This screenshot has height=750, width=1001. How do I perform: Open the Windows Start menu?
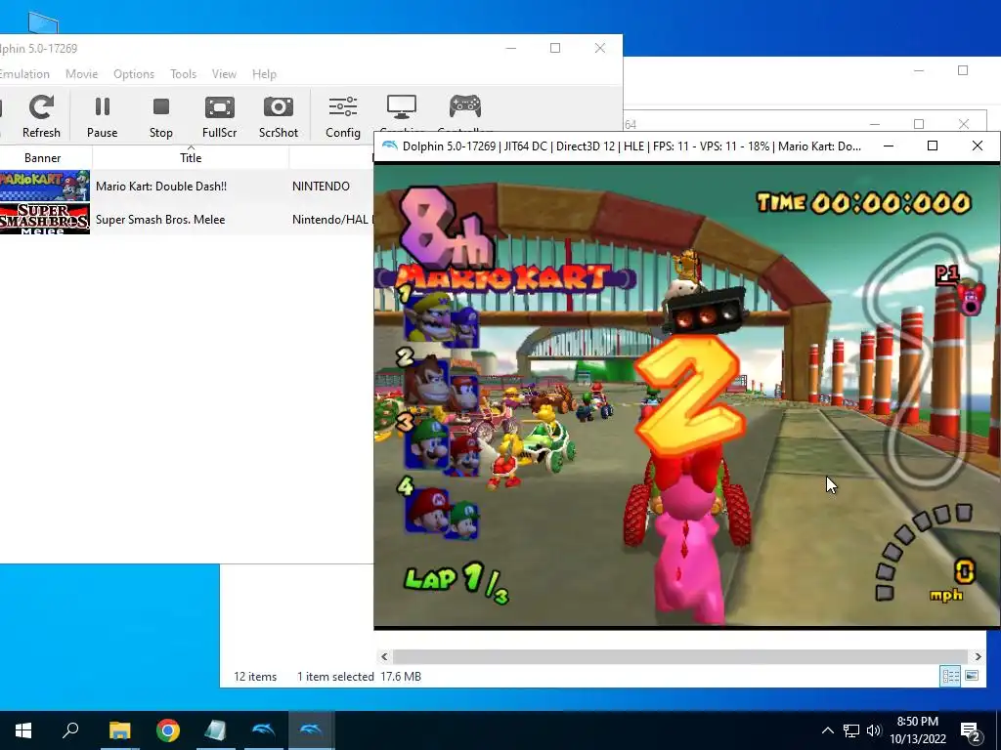point(23,730)
